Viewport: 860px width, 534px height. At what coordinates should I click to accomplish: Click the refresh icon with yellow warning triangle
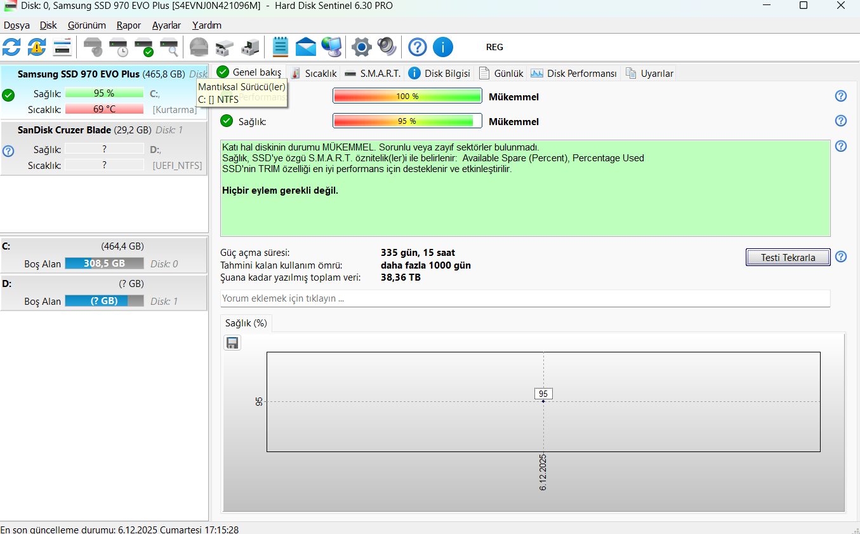tap(37, 47)
